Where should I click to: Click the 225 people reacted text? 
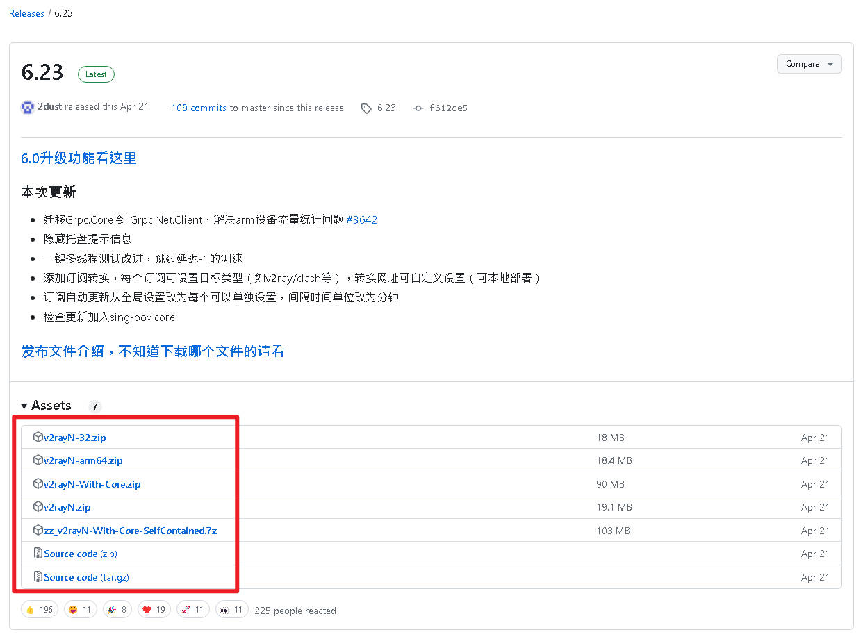[x=295, y=611]
